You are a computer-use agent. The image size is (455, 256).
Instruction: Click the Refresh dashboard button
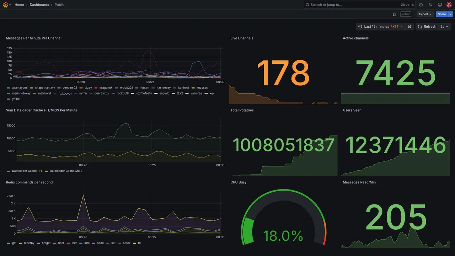[x=427, y=27]
